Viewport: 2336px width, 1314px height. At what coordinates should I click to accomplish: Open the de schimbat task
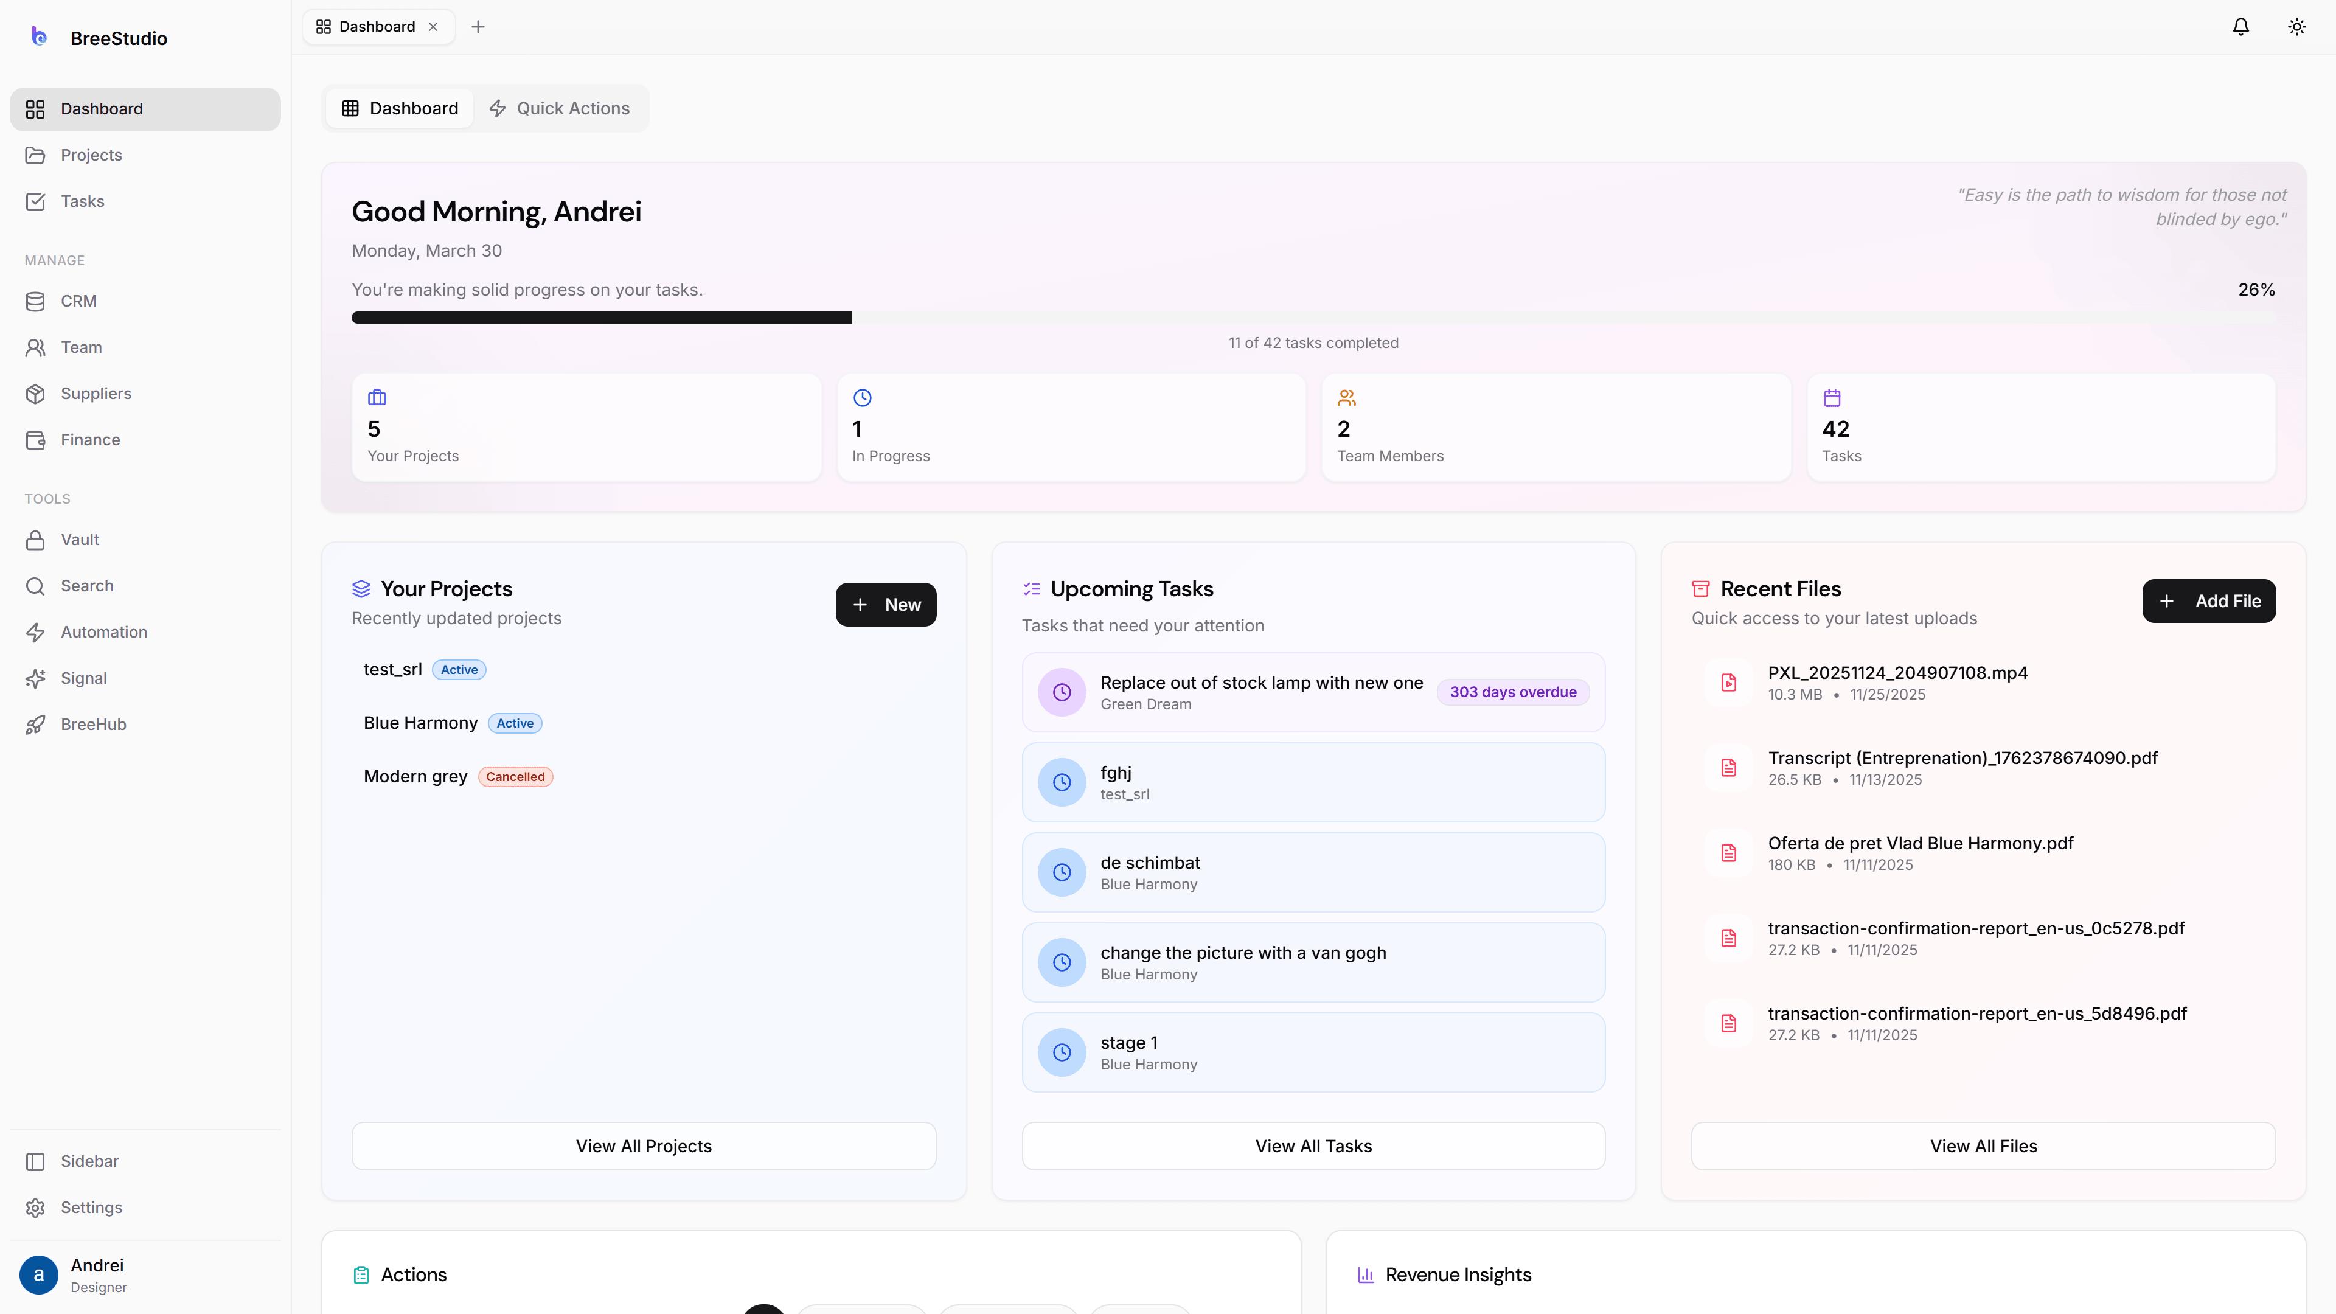(x=1313, y=872)
